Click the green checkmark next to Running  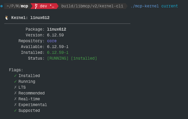click(x=15, y=82)
